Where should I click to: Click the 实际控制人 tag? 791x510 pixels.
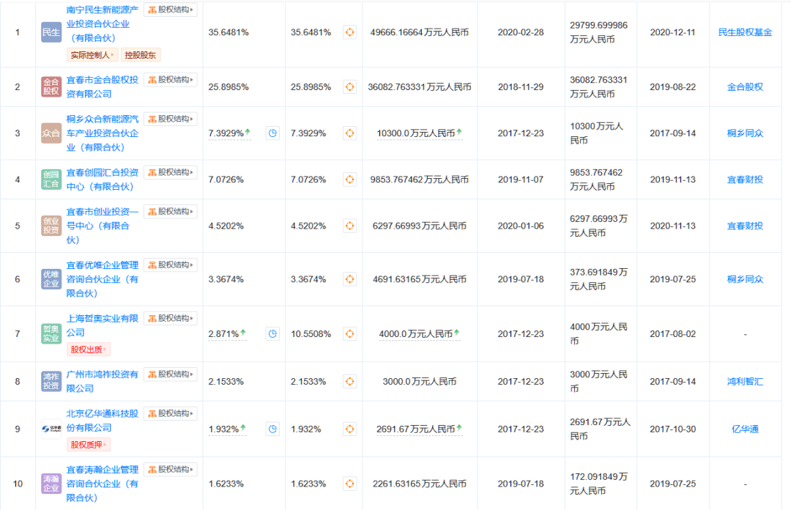pos(93,55)
